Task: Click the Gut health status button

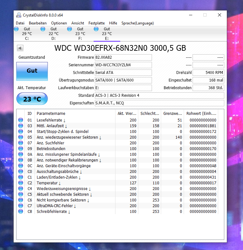Action: click(32, 71)
